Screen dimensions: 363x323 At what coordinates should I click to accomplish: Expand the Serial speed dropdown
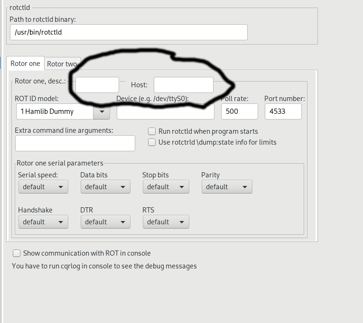tap(43, 187)
